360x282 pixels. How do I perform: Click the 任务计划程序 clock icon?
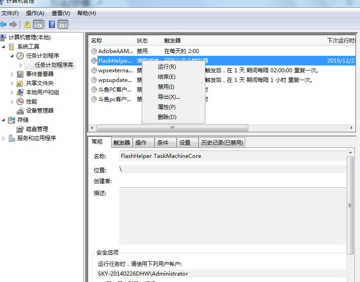click(x=20, y=55)
